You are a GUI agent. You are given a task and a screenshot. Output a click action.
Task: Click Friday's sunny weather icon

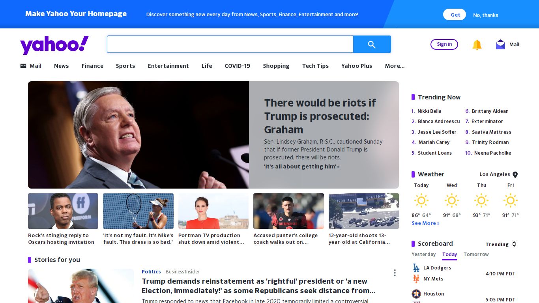(x=511, y=200)
